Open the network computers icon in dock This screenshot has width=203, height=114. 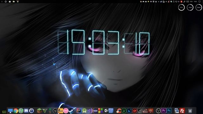point(177,111)
